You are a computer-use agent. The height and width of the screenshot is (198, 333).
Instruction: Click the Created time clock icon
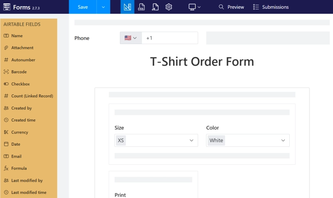(6, 120)
